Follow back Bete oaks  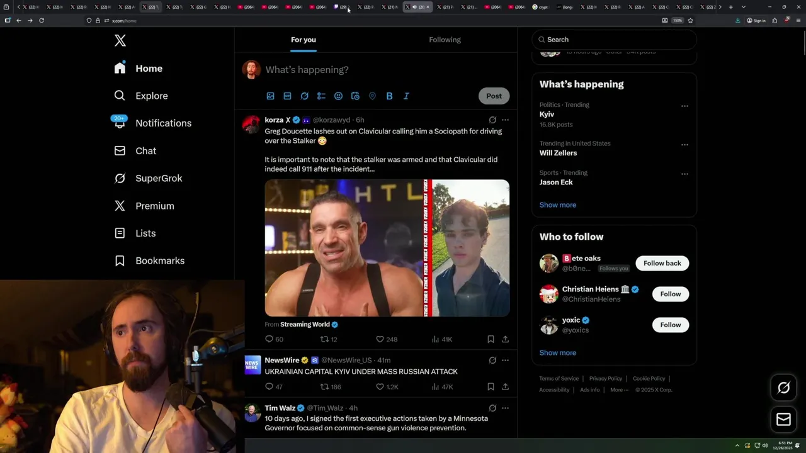(x=662, y=263)
